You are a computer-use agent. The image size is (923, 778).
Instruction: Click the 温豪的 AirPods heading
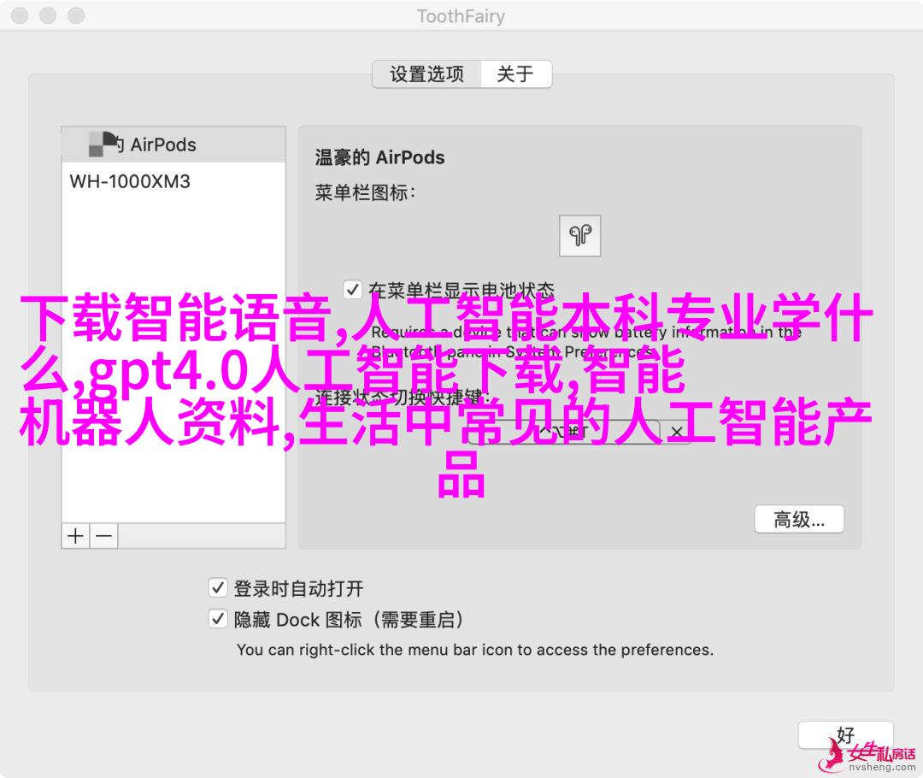tap(379, 157)
